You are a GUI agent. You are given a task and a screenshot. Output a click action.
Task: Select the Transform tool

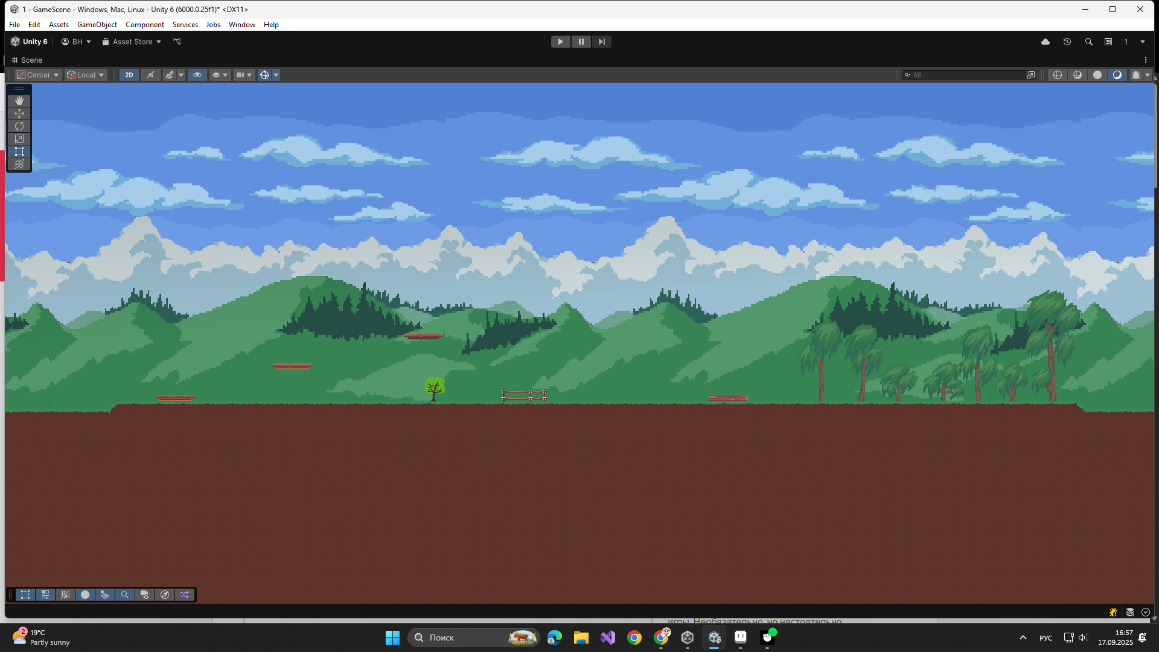(x=19, y=164)
